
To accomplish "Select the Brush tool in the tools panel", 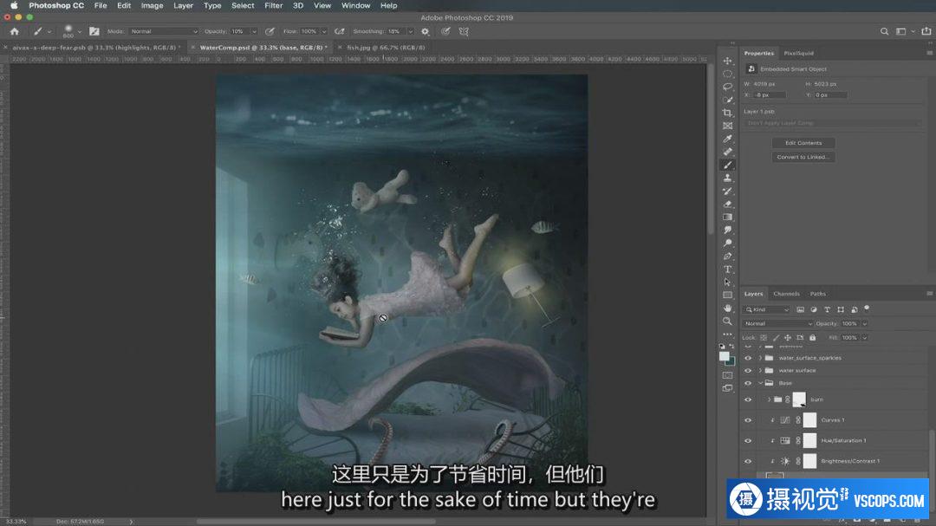I will (x=727, y=166).
